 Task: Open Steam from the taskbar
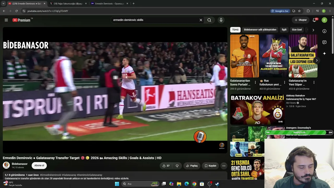click(217, 184)
